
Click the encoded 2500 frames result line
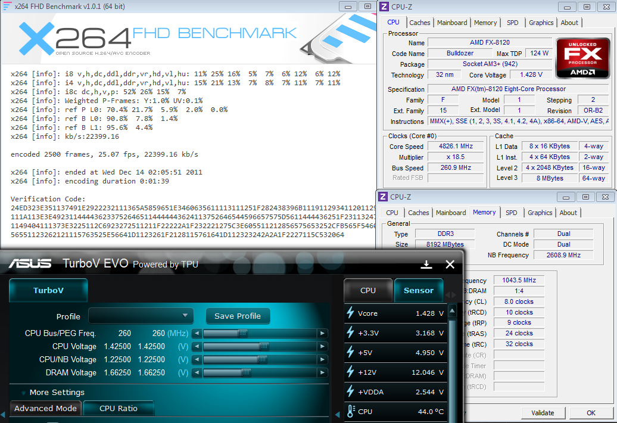[104, 154]
